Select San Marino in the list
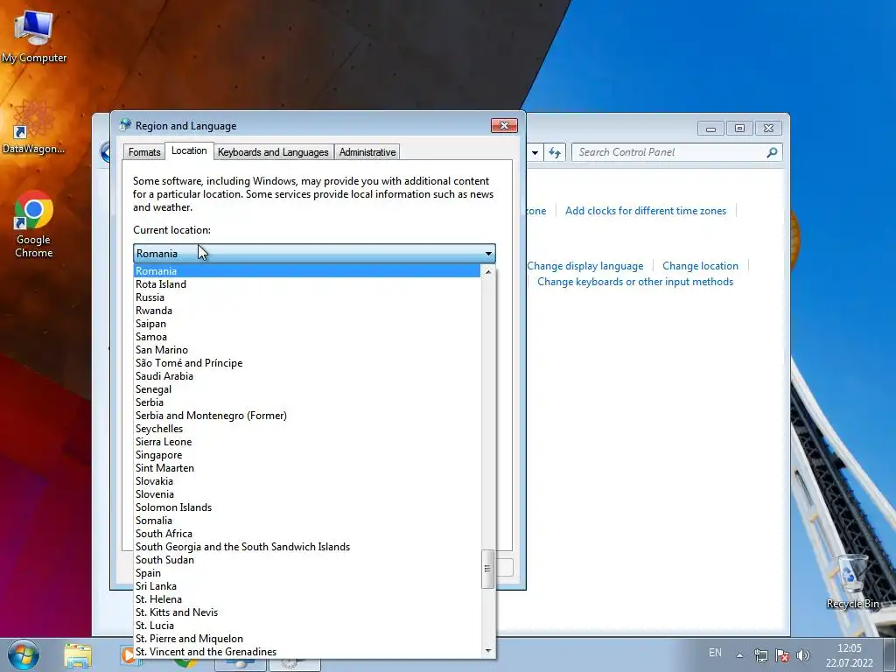The width and height of the screenshot is (896, 672). (307, 350)
